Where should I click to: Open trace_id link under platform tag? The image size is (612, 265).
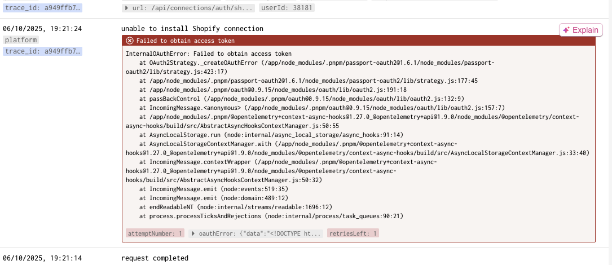coord(42,51)
